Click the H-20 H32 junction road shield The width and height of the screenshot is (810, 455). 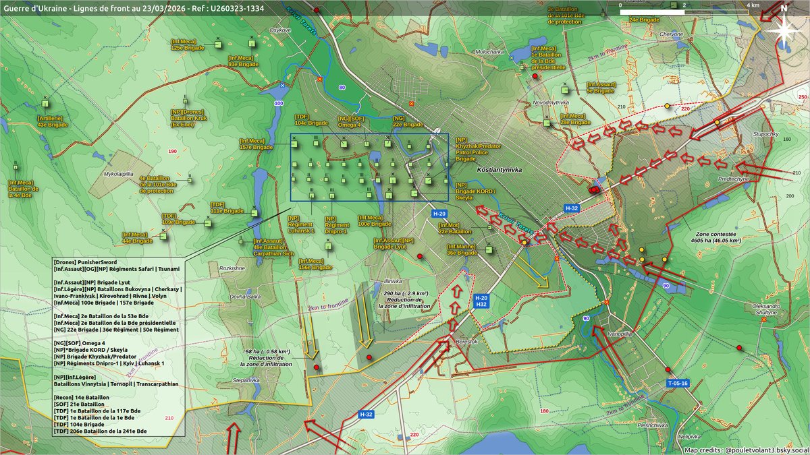481,301
